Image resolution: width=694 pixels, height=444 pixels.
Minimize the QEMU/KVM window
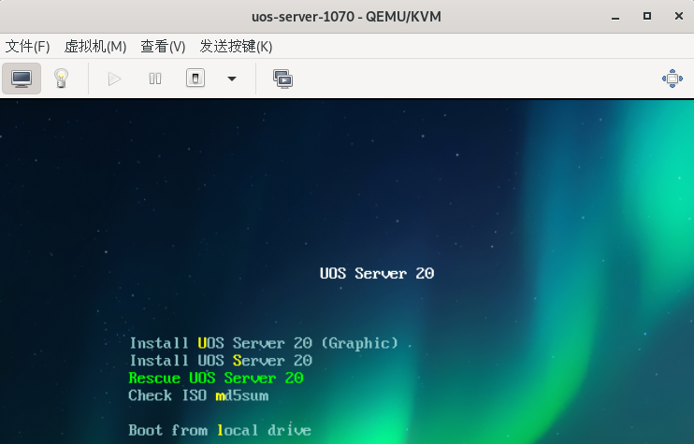[x=615, y=17]
